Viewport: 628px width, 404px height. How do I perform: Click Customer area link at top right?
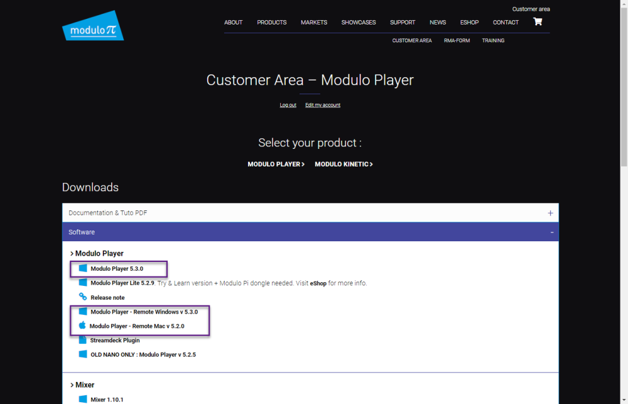coord(531,9)
